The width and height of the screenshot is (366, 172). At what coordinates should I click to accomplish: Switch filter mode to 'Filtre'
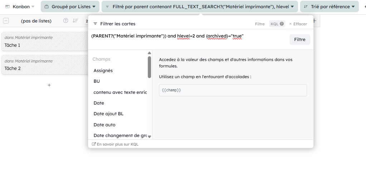tap(260, 24)
